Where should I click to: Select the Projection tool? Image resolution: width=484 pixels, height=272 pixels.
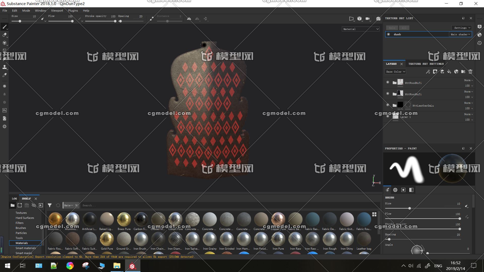click(5, 43)
